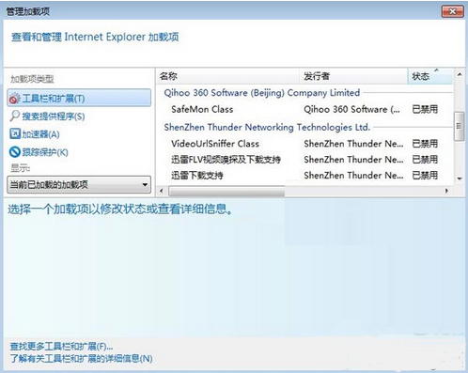Click the horizontal scrollbar thumb
The image size is (468, 373).
pos(226,191)
